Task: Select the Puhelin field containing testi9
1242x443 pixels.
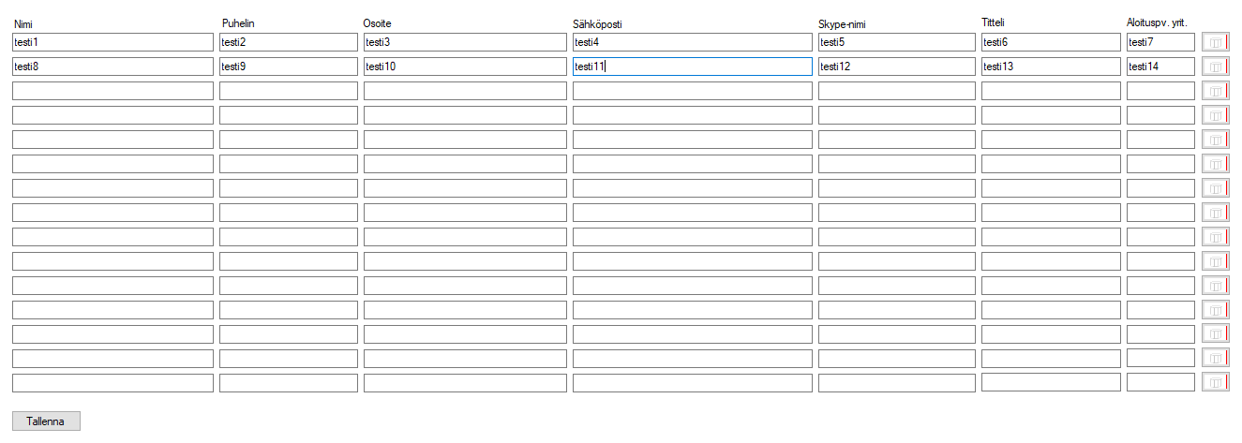Action: 289,66
